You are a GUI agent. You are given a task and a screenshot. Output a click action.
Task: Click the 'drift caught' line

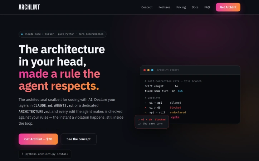click(161, 86)
